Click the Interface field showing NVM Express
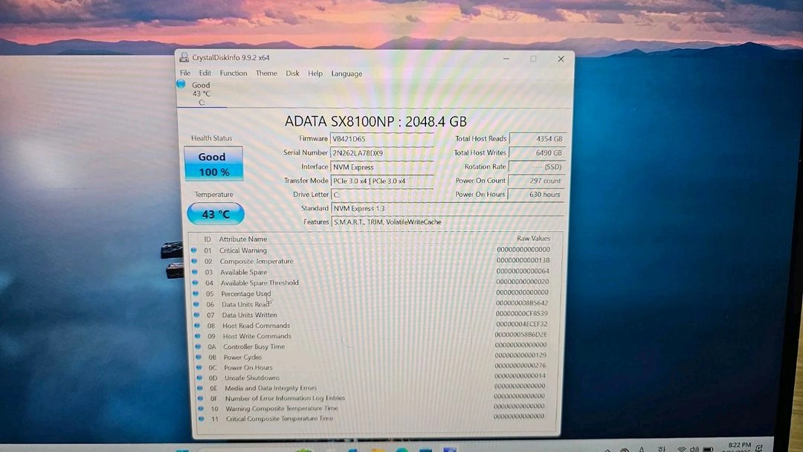The width and height of the screenshot is (803, 452). 381,167
